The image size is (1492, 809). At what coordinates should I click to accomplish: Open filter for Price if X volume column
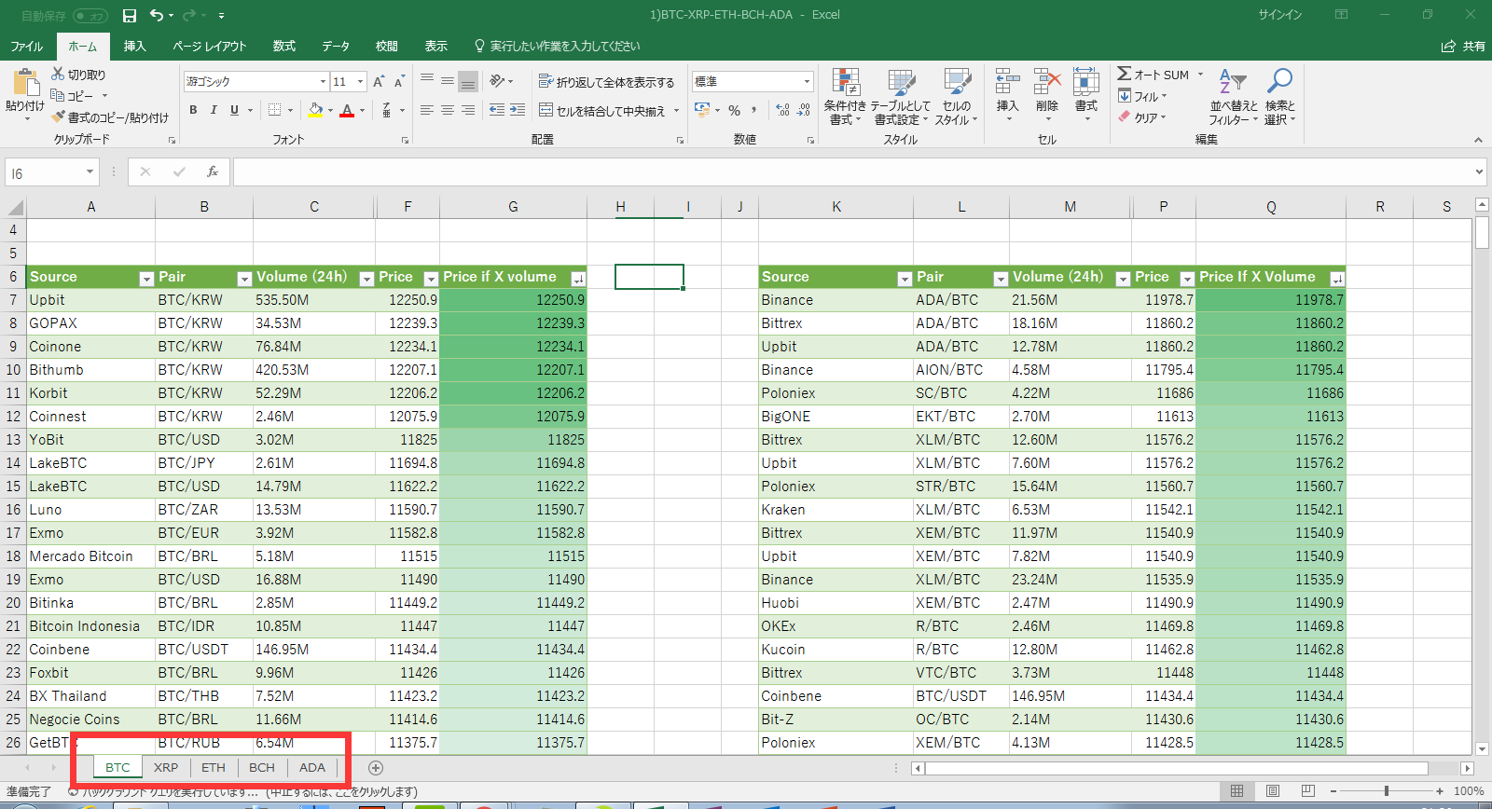578,279
